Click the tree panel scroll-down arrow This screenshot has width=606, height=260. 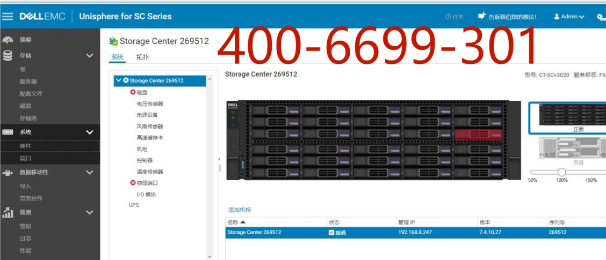210,257
